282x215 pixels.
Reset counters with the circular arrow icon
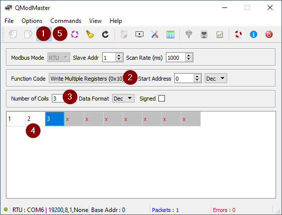click(106, 34)
